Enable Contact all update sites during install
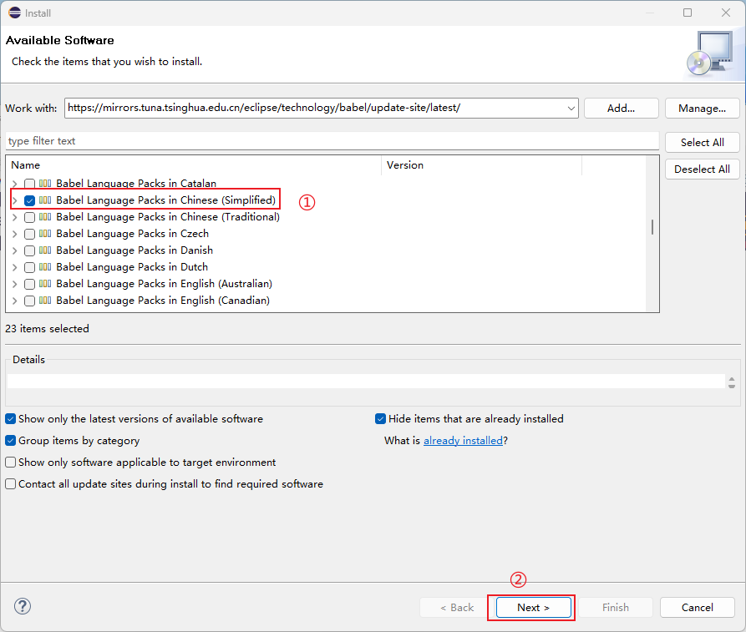Screen dimensions: 746x632 pos(11,484)
